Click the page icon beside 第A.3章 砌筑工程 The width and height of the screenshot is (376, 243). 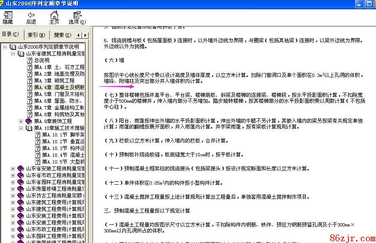pyautogui.click(x=30, y=81)
